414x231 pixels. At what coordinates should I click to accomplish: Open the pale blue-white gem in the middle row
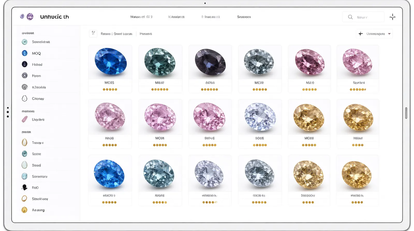pyautogui.click(x=260, y=117)
